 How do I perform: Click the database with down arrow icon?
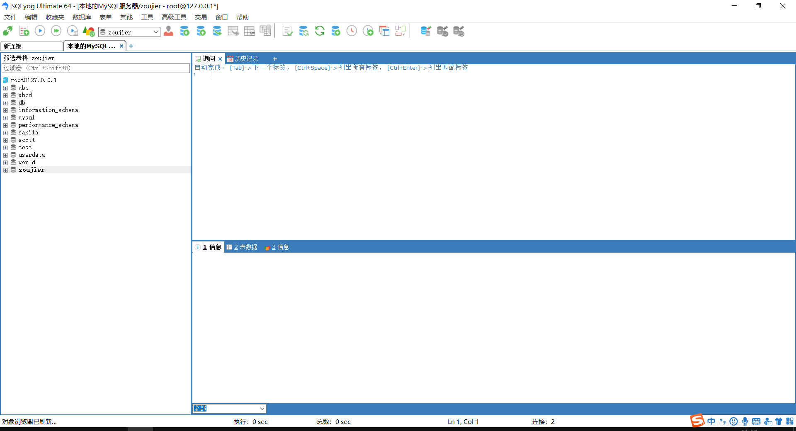[x=185, y=31]
